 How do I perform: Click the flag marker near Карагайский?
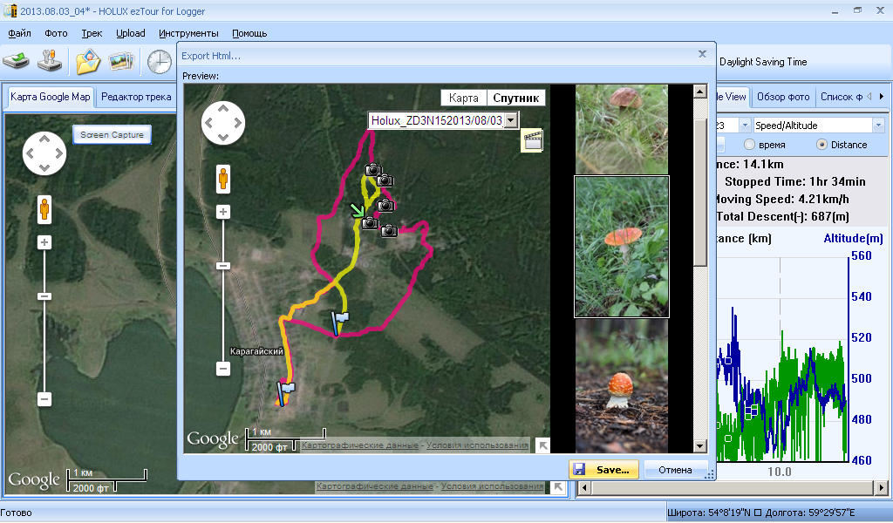[285, 392]
